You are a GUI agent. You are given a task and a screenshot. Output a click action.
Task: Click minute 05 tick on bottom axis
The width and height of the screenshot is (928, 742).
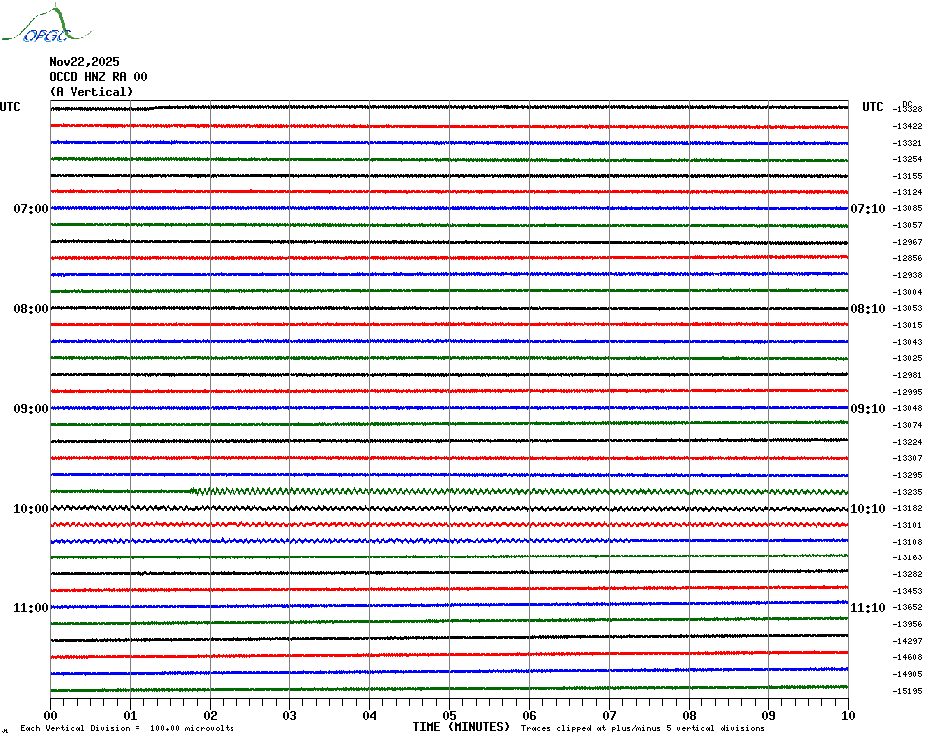click(449, 715)
